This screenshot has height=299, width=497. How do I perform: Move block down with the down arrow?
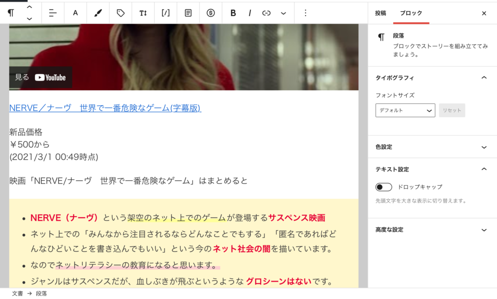coord(29,19)
